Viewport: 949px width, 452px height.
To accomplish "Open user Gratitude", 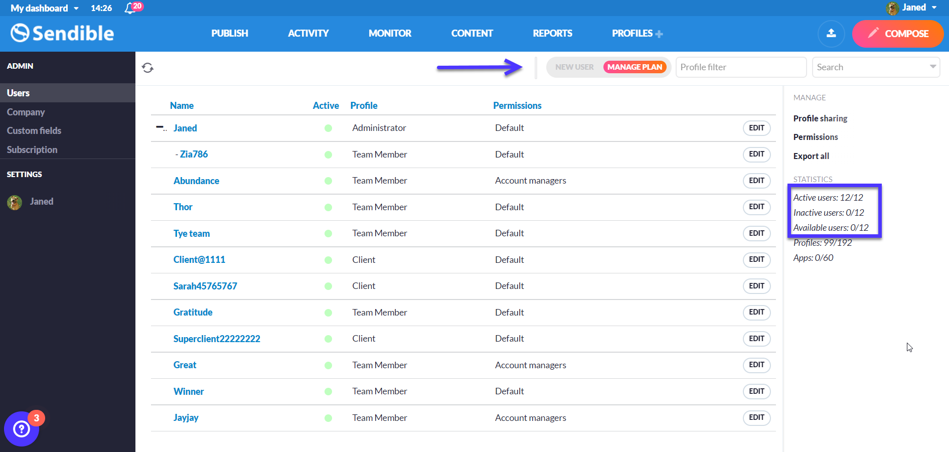I will click(x=193, y=313).
